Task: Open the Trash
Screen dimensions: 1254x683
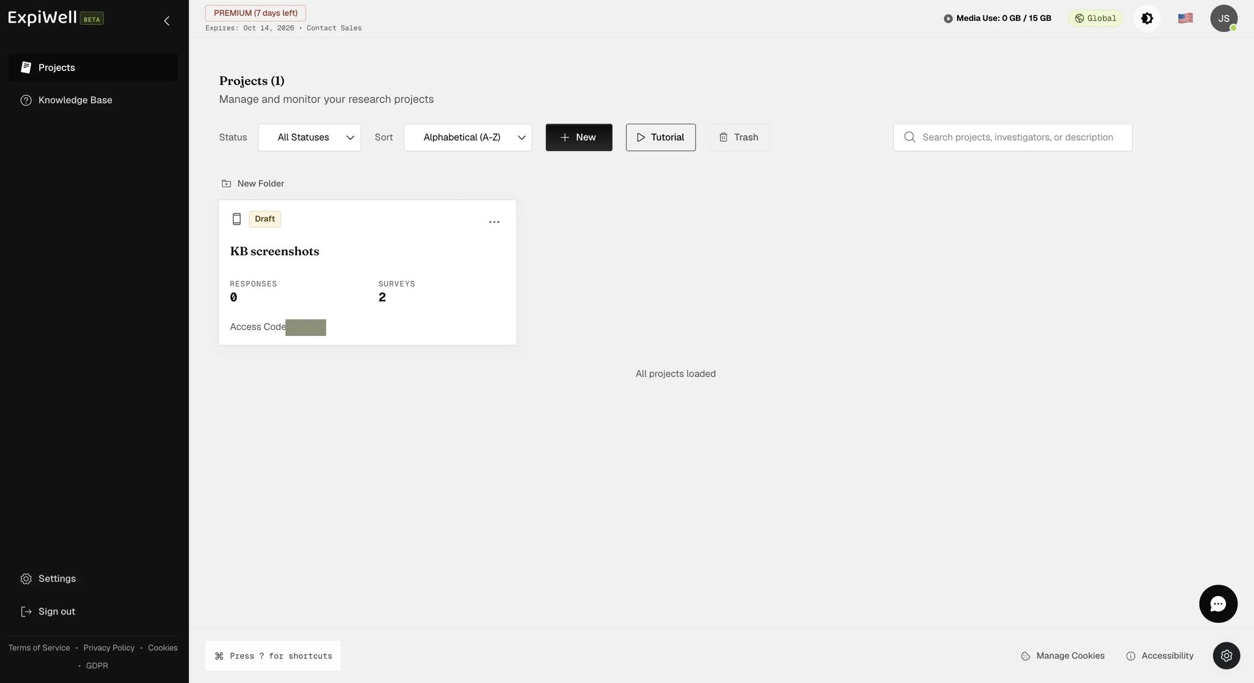Action: click(739, 137)
